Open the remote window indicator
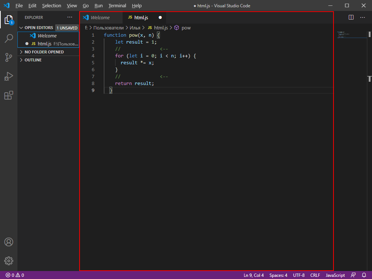372x279 pixels. 353,275
